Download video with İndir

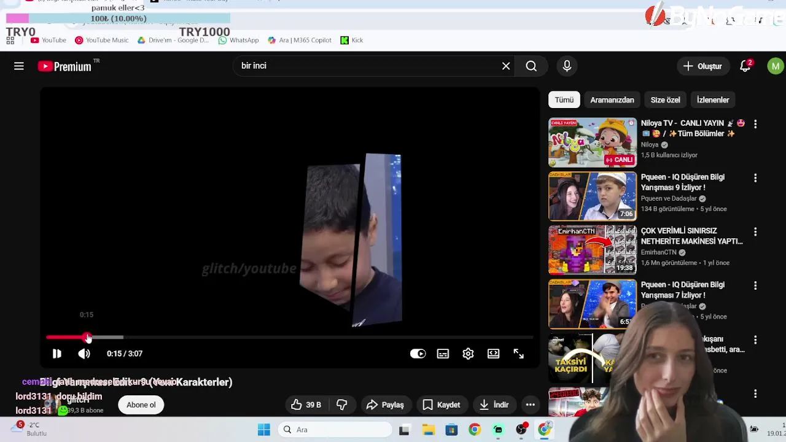[x=494, y=405]
